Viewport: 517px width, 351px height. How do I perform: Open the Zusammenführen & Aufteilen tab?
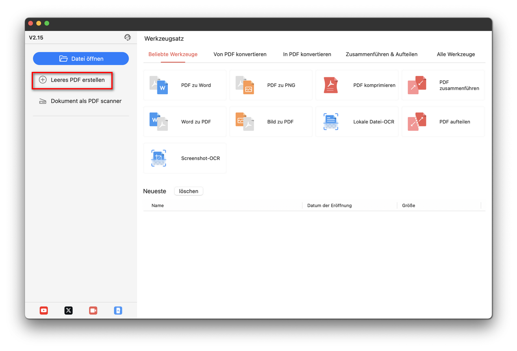tap(381, 54)
